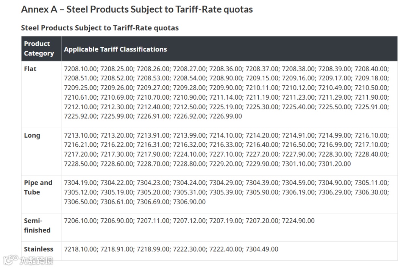409x268 pixels.
Task: Click tariff code 7218.10.00 in Stainless row
Action: 81,249
